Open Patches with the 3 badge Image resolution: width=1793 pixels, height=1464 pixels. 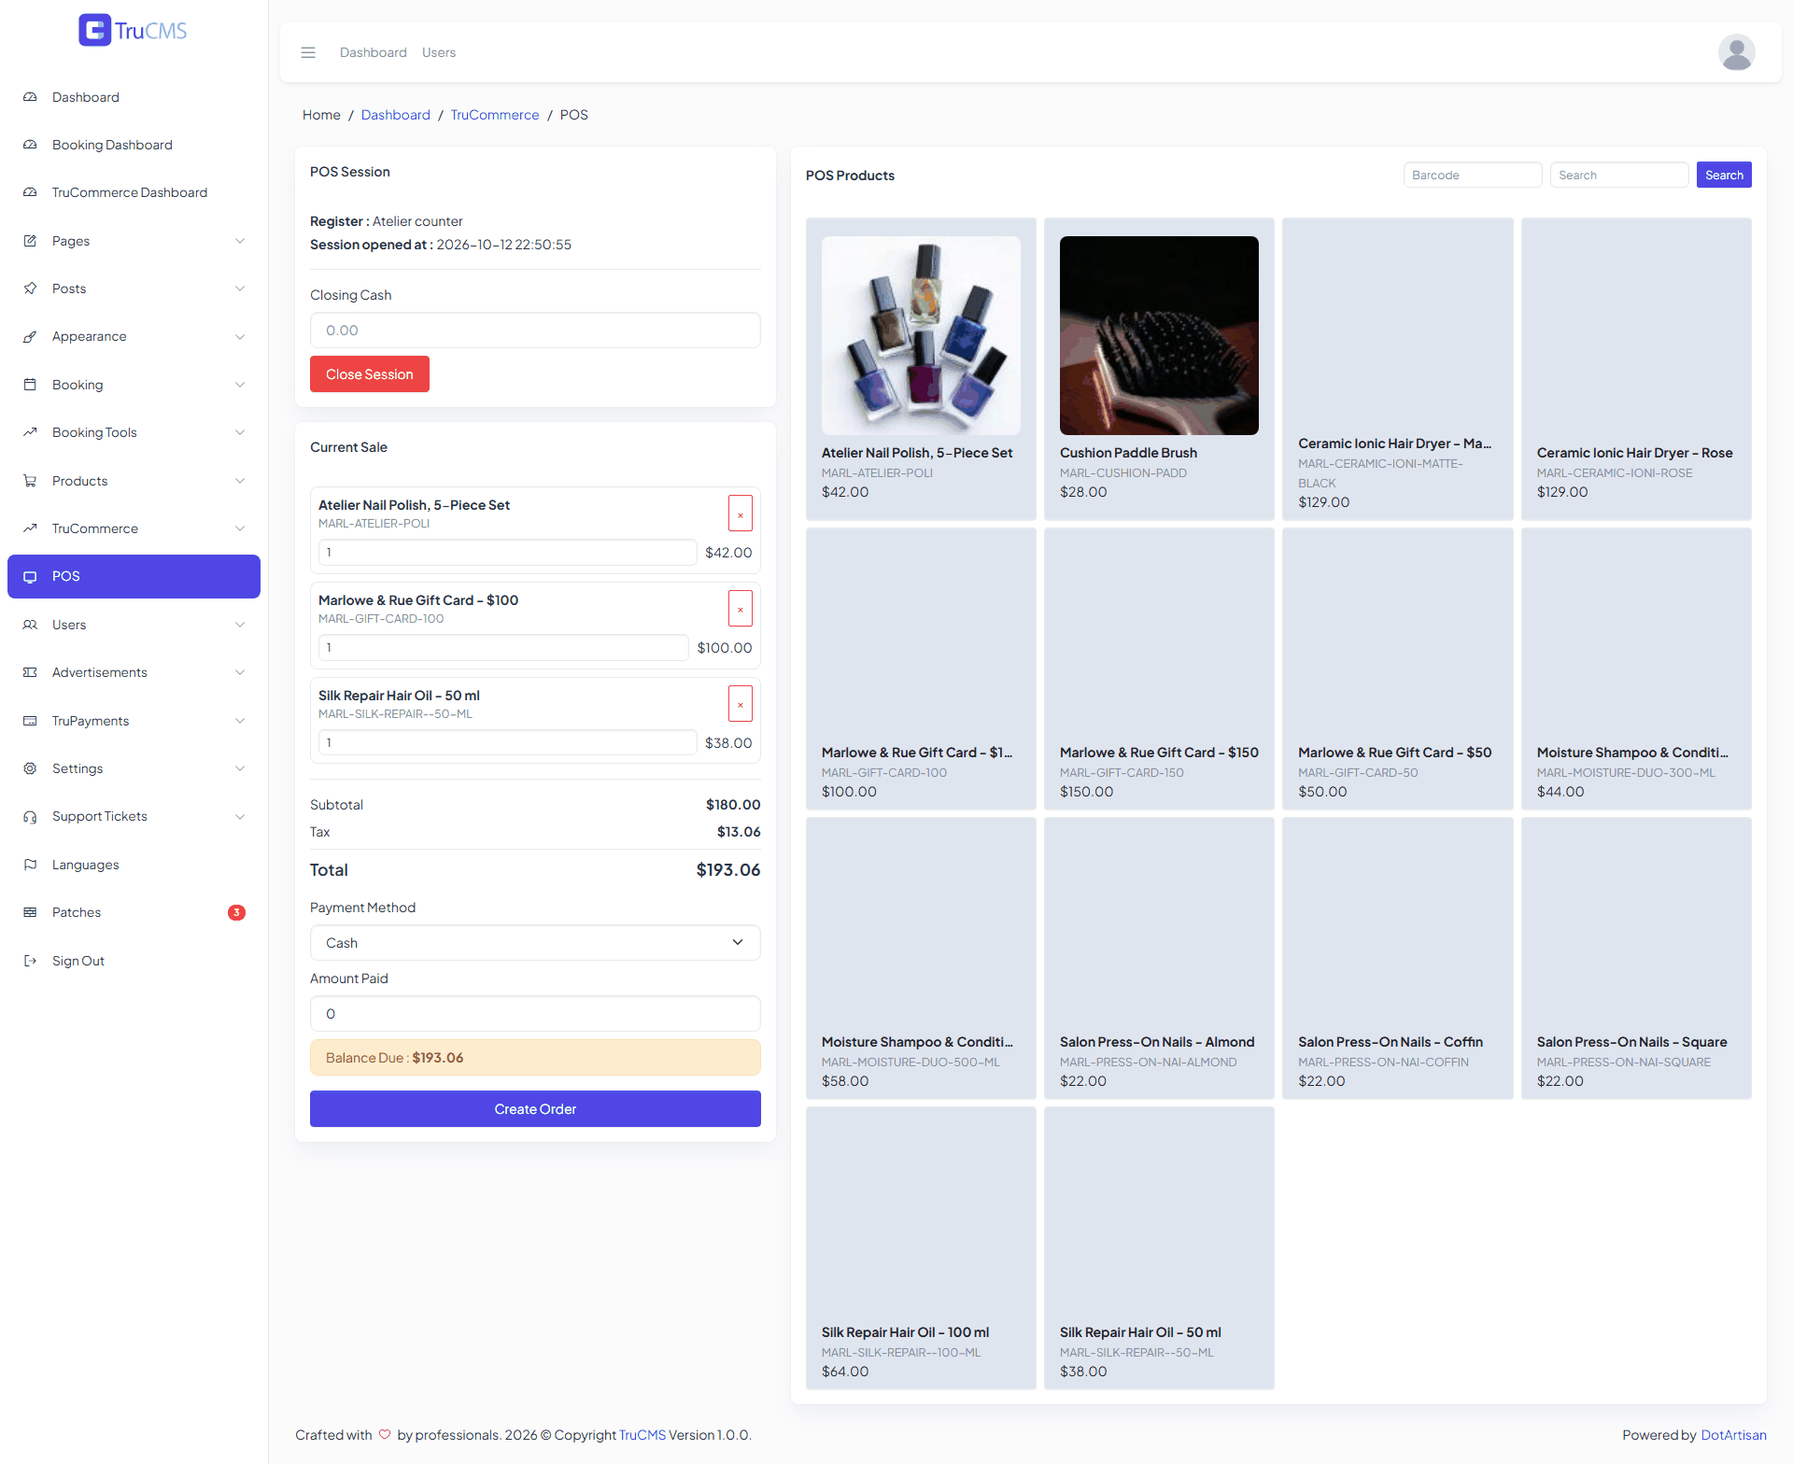coord(134,912)
